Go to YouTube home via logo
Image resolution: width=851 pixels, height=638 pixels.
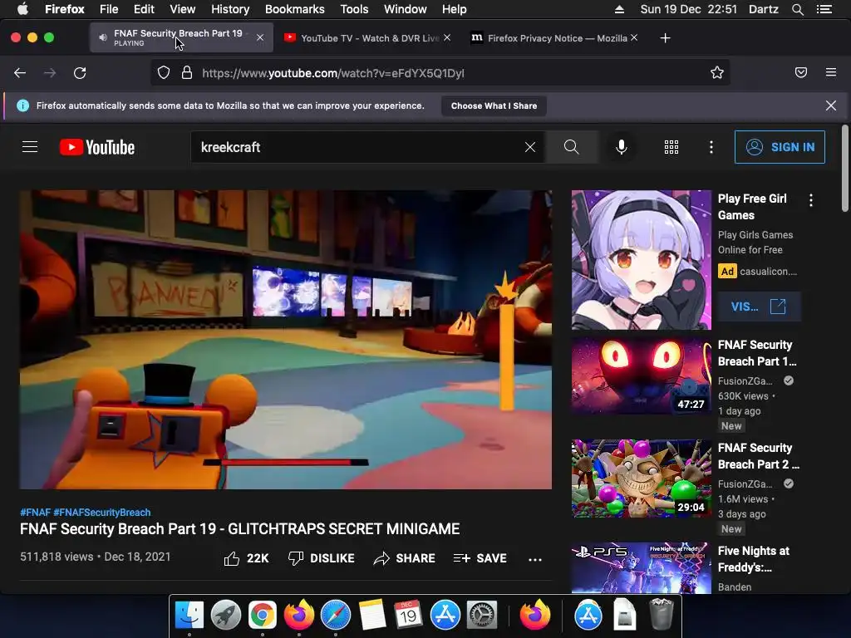[97, 147]
